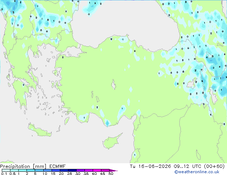Click the 0.5–1 mm legend swatch
This screenshot has width=227, height=175.
pyautogui.click(x=14, y=170)
